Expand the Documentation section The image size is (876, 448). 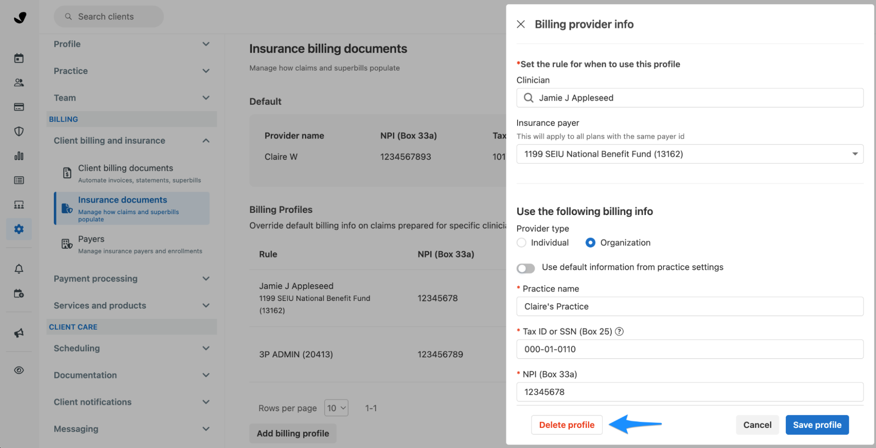(x=131, y=375)
